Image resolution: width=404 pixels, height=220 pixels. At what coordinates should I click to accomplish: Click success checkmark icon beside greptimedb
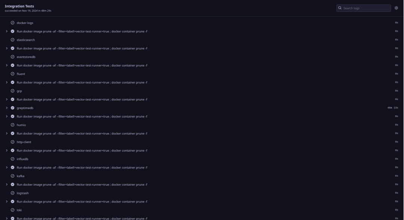coord(12,108)
